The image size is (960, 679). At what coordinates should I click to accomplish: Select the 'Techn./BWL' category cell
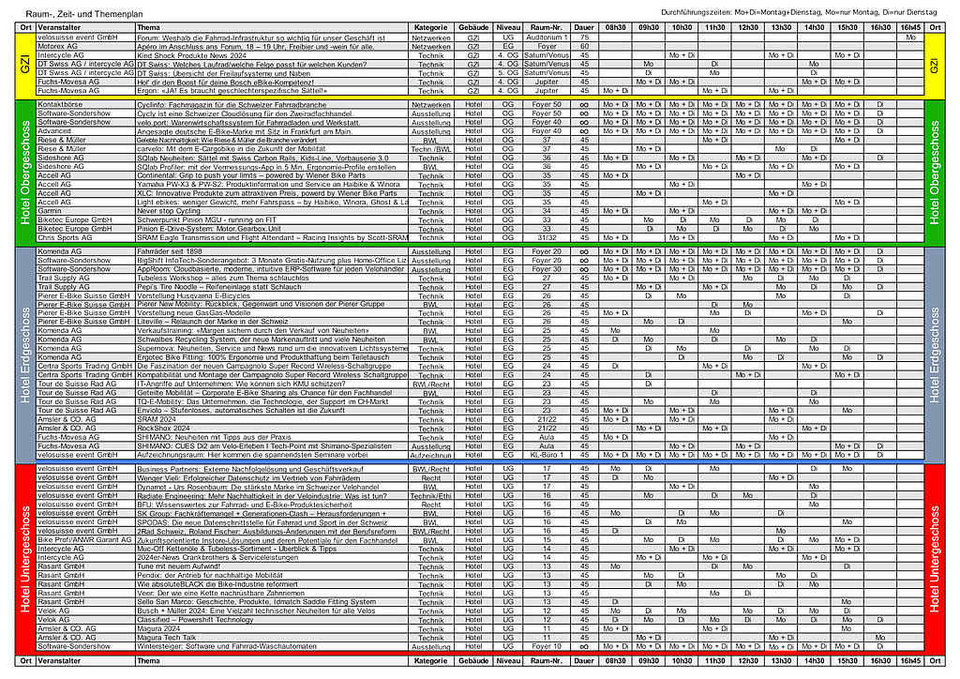pos(431,149)
